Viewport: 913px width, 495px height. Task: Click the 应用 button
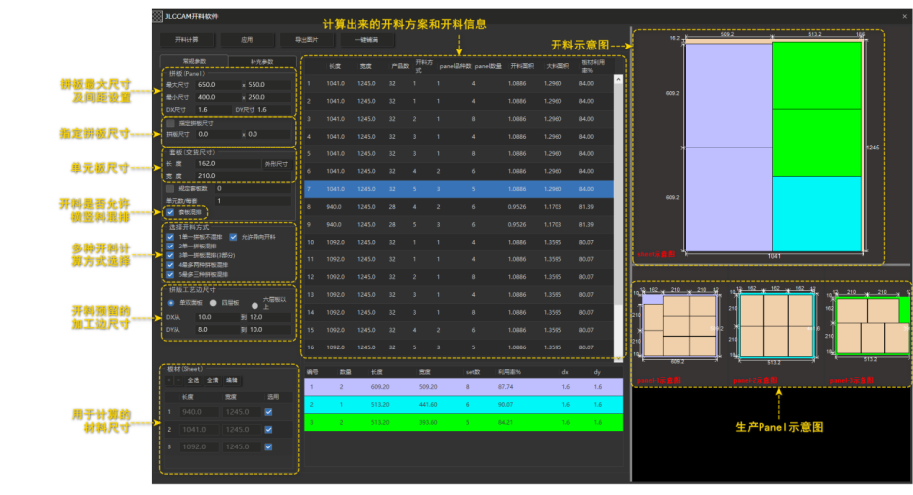pos(247,40)
